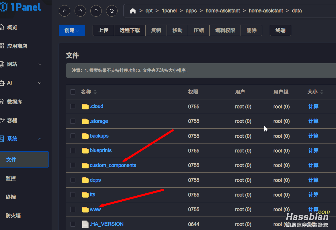Jump to root via home icon

[133, 11]
